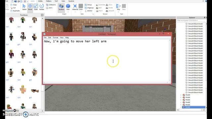Open the Toolbox from Insert group
This screenshot has width=212, height=119.
click(61, 7)
